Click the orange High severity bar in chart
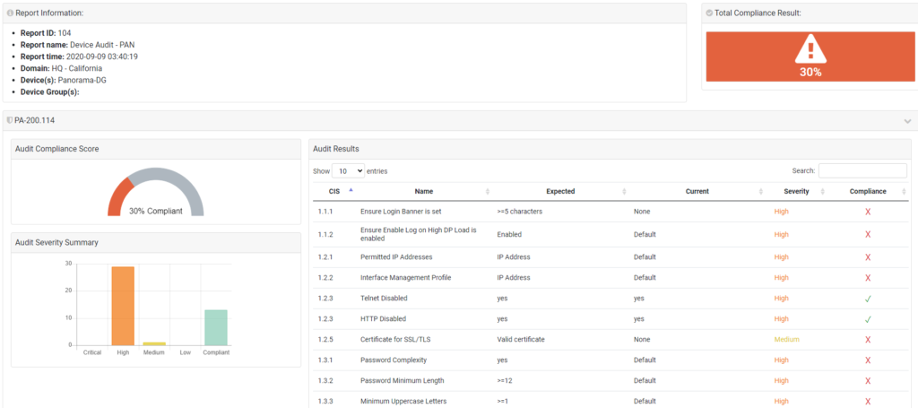 click(123, 306)
